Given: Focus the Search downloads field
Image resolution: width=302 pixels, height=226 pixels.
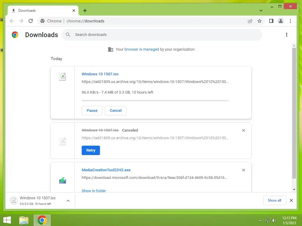Looking at the screenshot, I should (x=162, y=35).
